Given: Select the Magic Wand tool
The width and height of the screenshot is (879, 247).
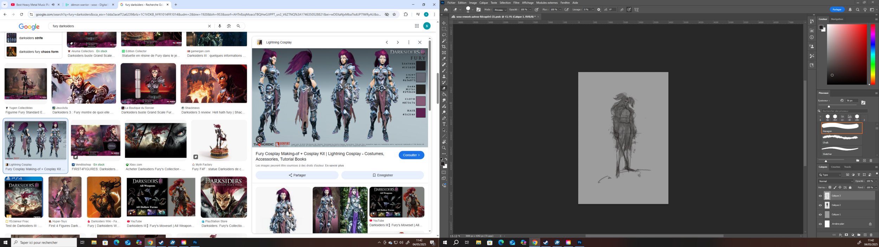Looking at the screenshot, I should (x=444, y=41).
